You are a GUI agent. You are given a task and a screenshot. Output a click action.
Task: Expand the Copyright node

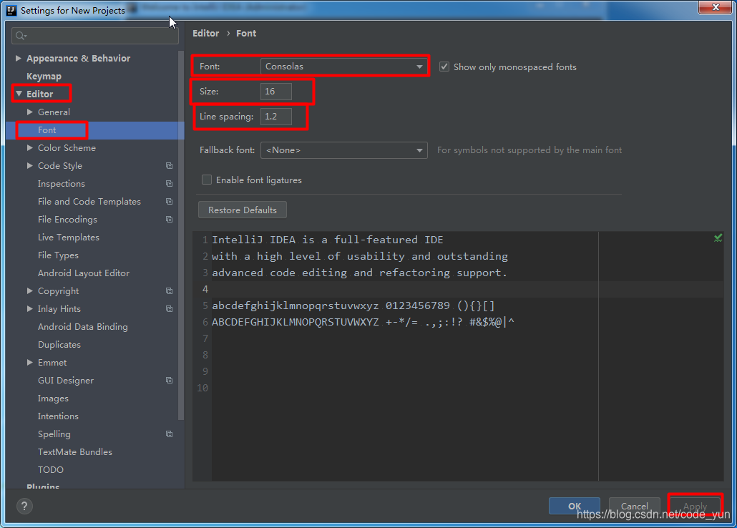point(30,290)
